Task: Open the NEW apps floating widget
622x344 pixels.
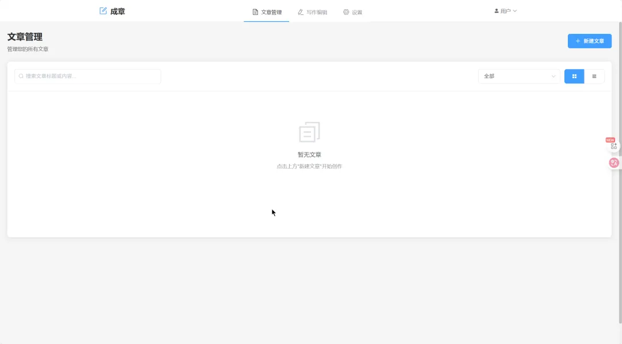Action: (614, 146)
